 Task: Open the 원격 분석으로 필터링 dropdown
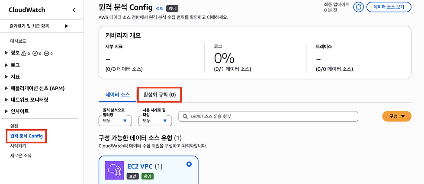point(115,121)
